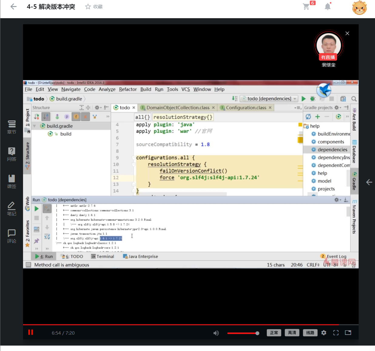Open user avatar profile menu
Viewport: 375px width, 351px height.
[360, 8]
